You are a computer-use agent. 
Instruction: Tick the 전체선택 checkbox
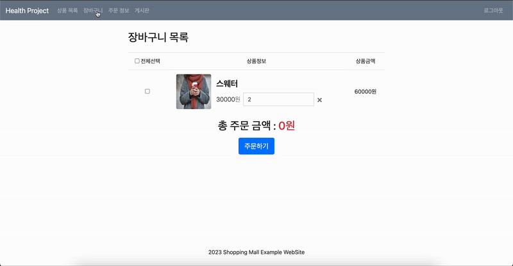[x=137, y=61]
